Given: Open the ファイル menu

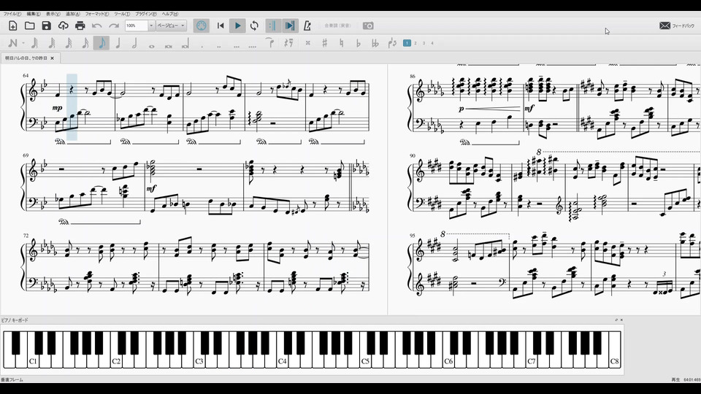Looking at the screenshot, I should click(12, 14).
